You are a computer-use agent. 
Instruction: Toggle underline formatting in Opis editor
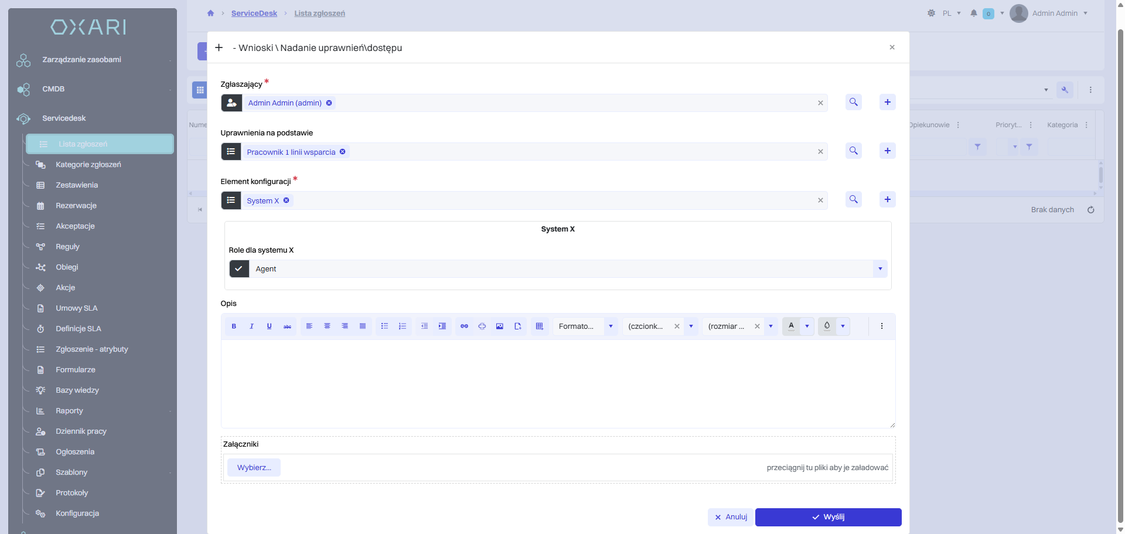[270, 326]
